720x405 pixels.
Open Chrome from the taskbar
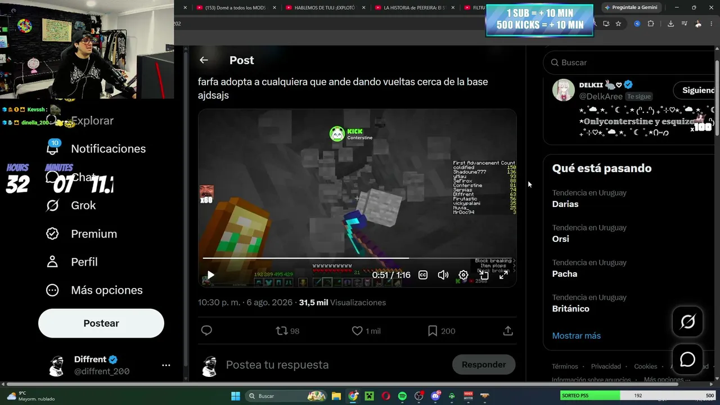[x=353, y=396]
